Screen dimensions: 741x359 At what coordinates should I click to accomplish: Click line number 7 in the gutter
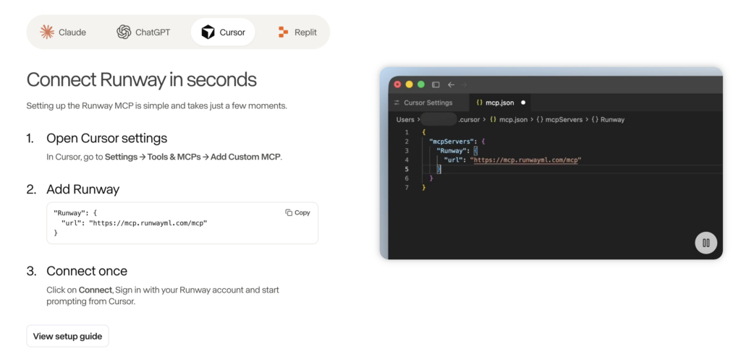(407, 188)
